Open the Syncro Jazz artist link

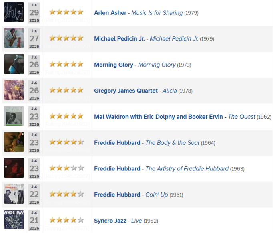coord(110,221)
